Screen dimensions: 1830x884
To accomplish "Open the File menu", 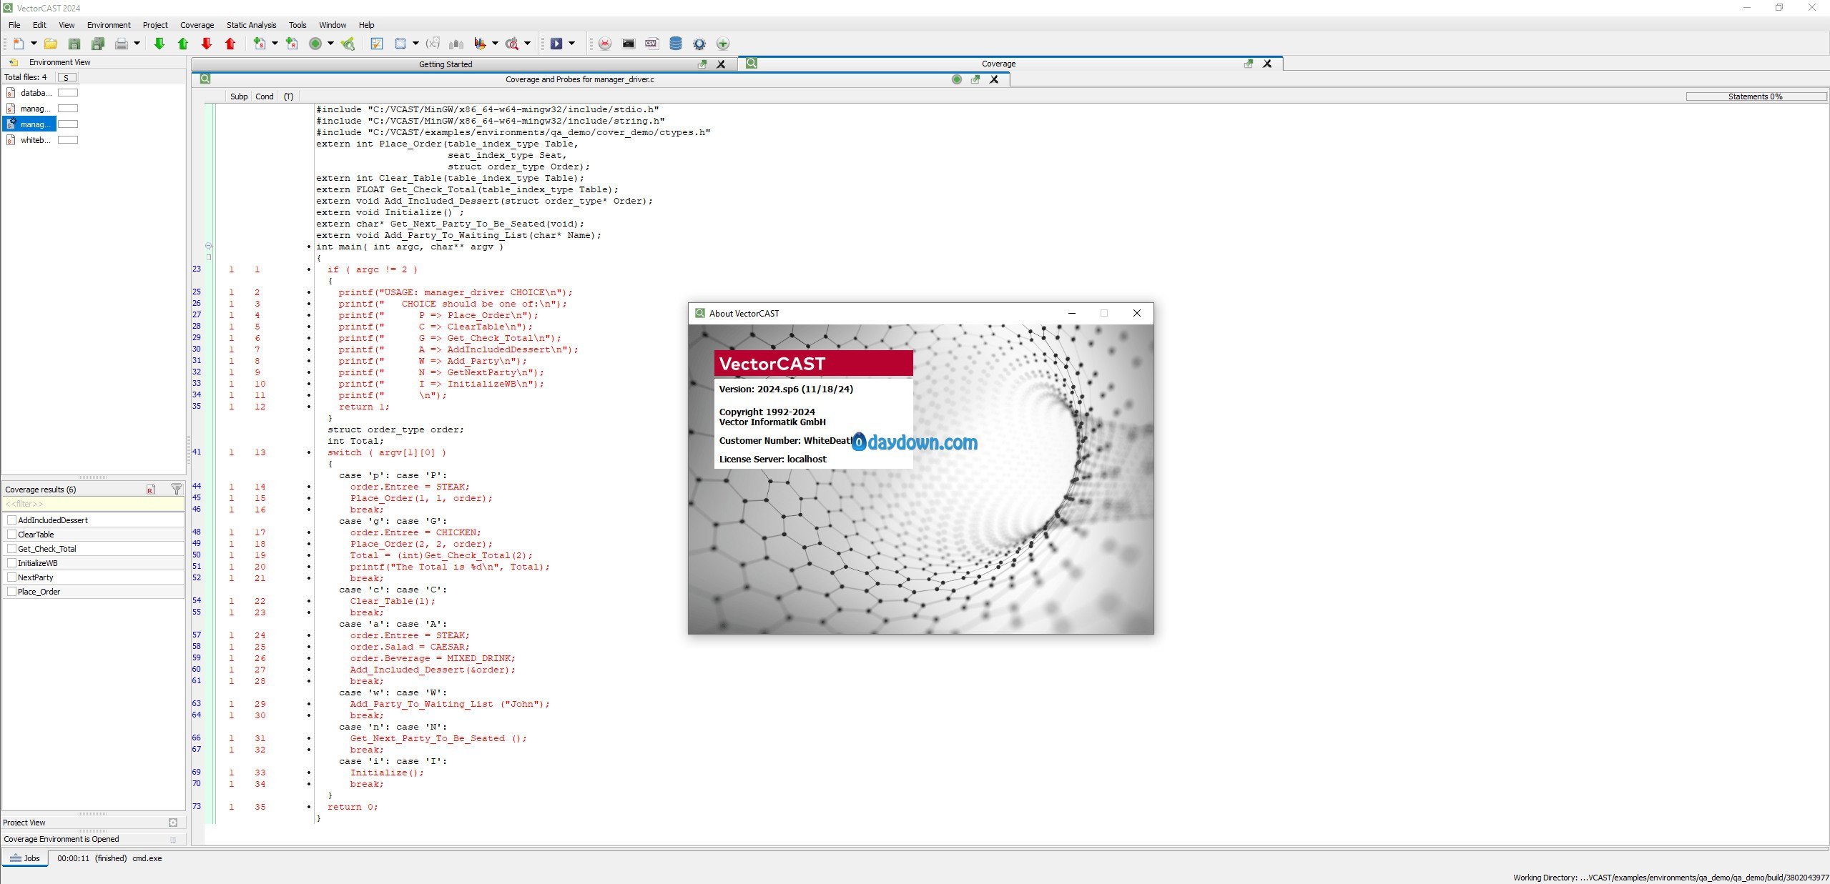I will click(x=14, y=25).
